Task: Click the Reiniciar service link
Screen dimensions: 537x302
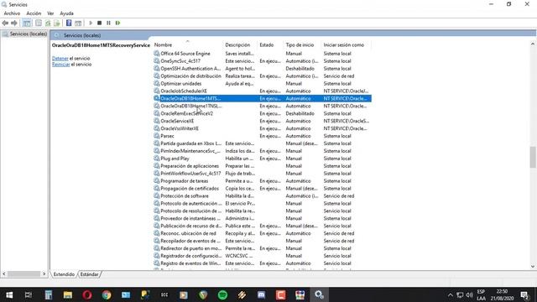Action: coord(61,64)
